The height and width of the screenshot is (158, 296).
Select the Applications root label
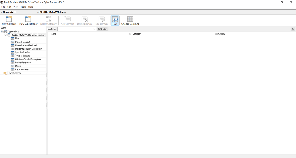tap(13, 31)
